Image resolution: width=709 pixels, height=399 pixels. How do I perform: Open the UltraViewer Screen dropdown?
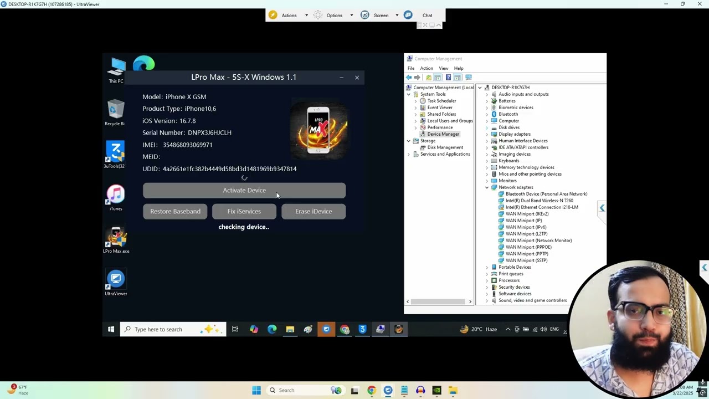pos(381,15)
